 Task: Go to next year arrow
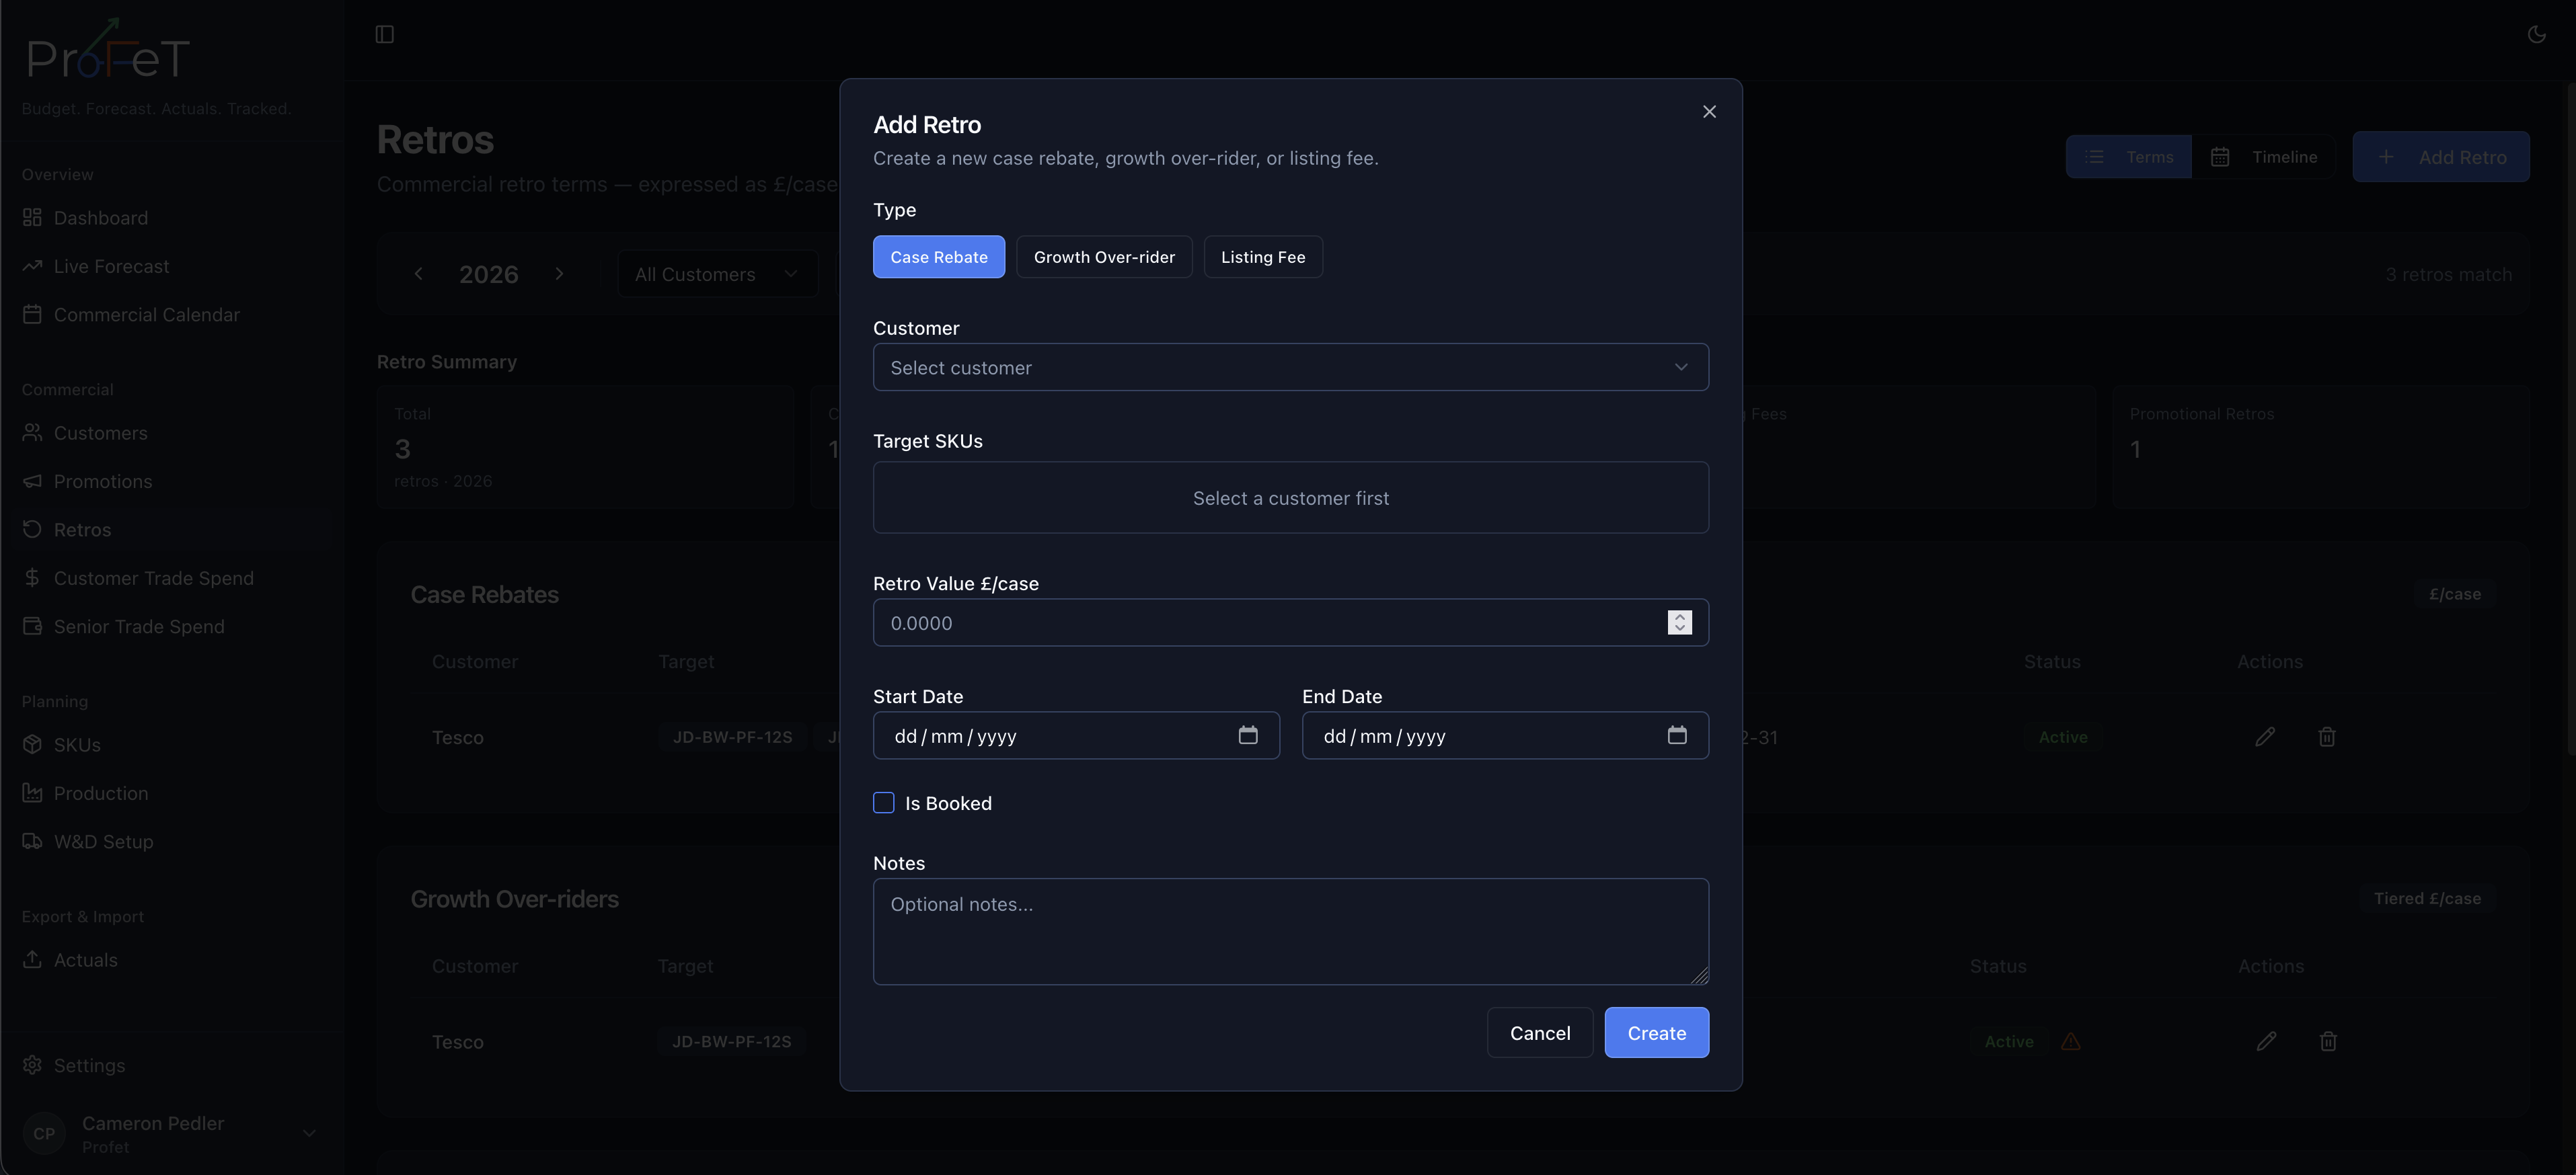coord(559,274)
